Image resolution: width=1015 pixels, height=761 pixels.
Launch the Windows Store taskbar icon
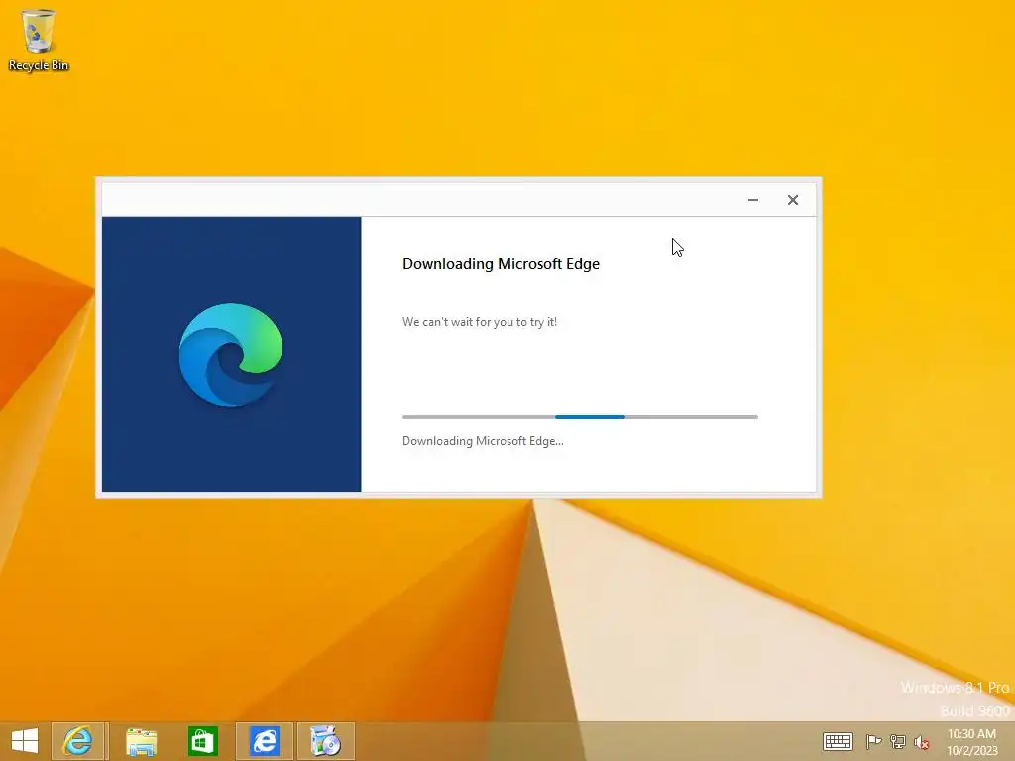(202, 741)
